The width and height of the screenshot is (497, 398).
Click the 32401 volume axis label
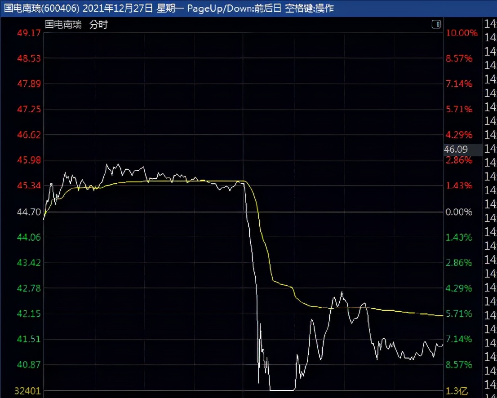point(27,391)
